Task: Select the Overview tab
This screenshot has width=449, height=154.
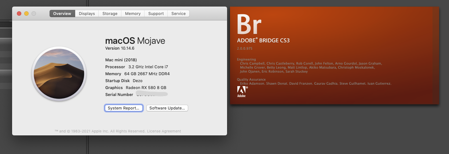Action: click(x=62, y=14)
